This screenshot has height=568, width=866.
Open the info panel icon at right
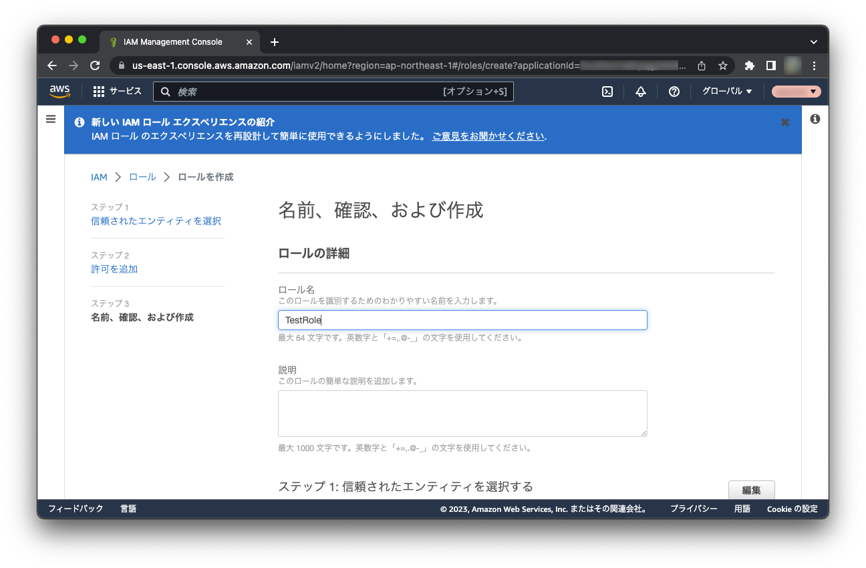pyautogui.click(x=815, y=119)
